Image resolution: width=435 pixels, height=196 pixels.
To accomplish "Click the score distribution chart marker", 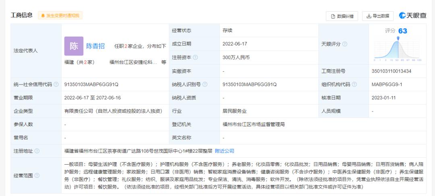I will pos(398,38).
